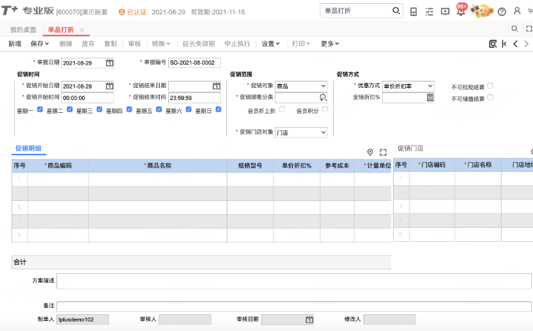Toggle fullscreen icon in tab bar
Screen dimensions: 533x331
pos(529,29)
